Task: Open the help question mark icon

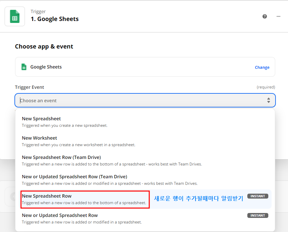Action: point(265,16)
